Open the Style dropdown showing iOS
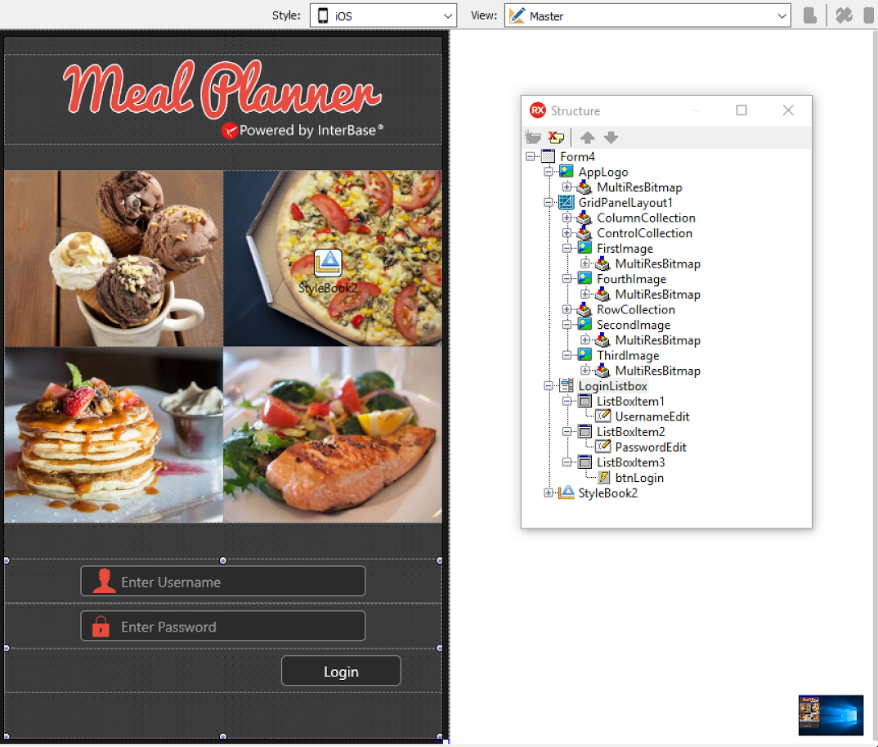This screenshot has width=878, height=747. (x=383, y=16)
